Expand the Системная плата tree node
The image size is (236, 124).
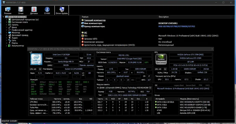(6, 22)
